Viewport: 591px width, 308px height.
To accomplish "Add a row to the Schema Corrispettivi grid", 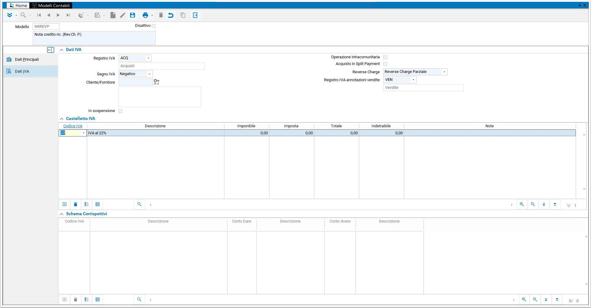I will (x=65, y=299).
